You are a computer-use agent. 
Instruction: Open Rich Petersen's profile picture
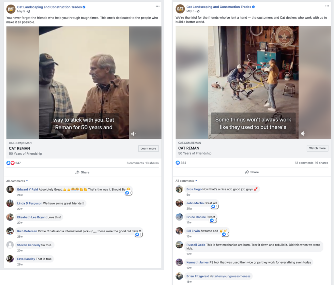(x=10, y=231)
